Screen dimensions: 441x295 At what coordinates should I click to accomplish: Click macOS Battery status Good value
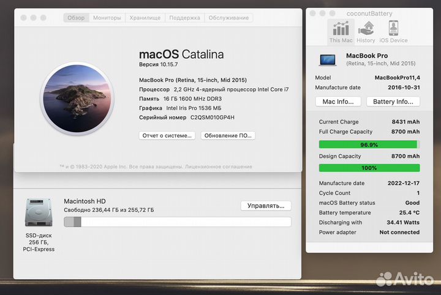click(412, 203)
